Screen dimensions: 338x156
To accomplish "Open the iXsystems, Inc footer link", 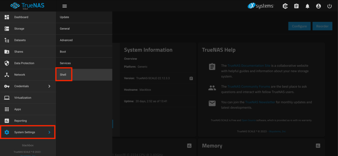I will tap(277, 131).
